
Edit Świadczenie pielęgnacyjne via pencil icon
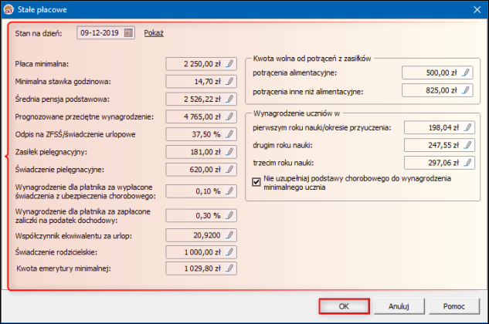(230, 169)
